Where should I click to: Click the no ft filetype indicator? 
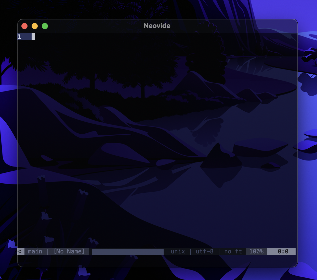(x=232, y=251)
